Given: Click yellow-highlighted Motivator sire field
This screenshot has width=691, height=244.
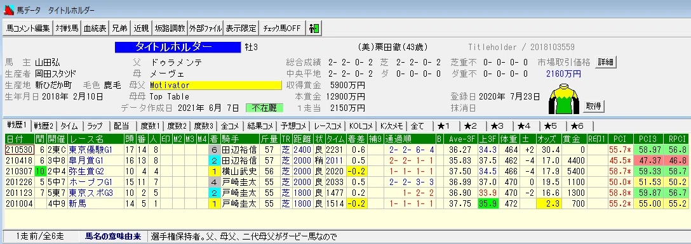Looking at the screenshot, I should tap(215, 86).
